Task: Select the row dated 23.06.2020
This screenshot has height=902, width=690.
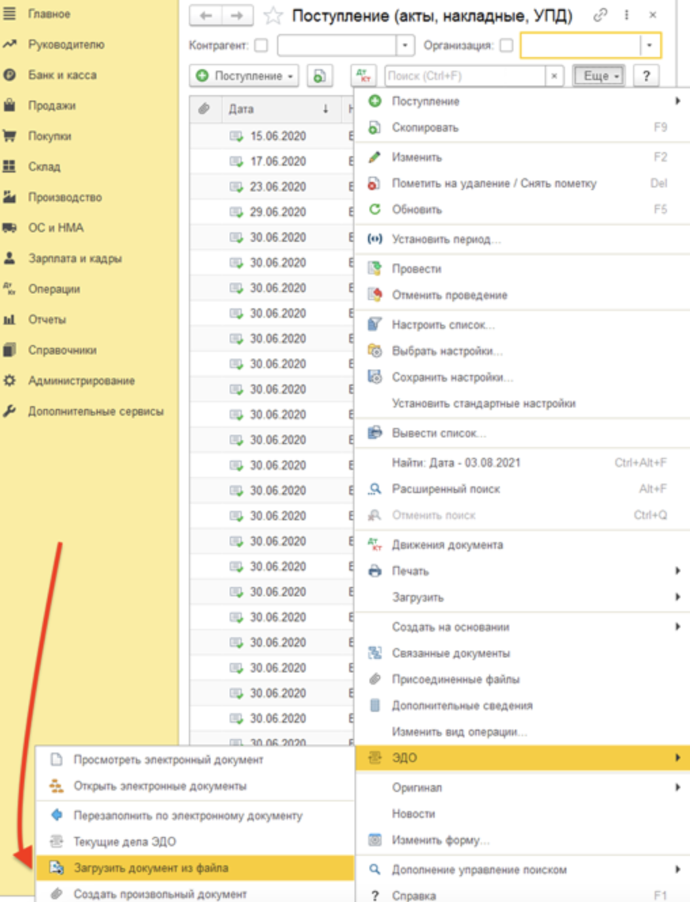Action: coord(272,187)
